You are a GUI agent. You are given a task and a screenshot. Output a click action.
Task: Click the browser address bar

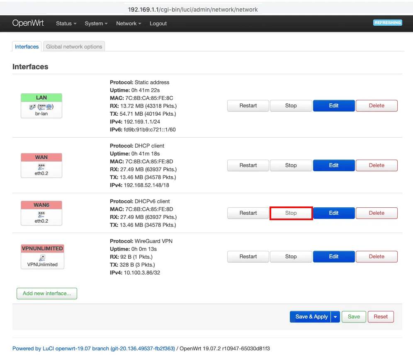click(193, 10)
